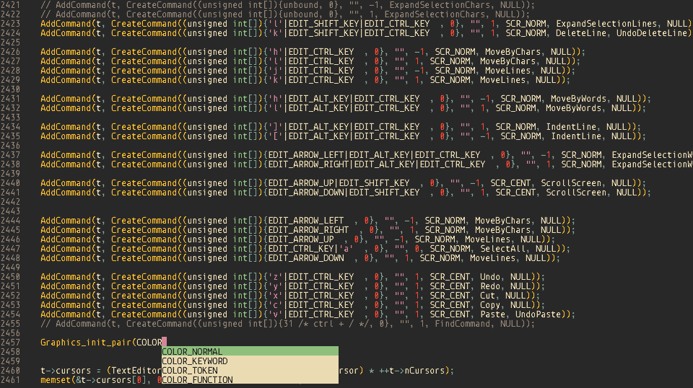Click AddCommand on line 2444

click(x=66, y=220)
